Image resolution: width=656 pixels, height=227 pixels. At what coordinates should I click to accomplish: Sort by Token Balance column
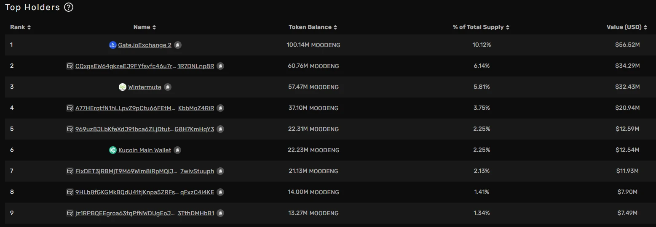(313, 27)
